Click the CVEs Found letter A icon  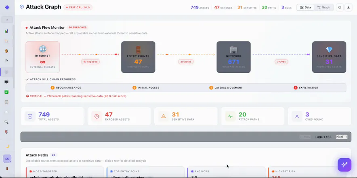(x=297, y=117)
